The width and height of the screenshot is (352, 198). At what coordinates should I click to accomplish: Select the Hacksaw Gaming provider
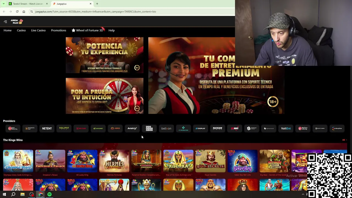[x=218, y=128]
